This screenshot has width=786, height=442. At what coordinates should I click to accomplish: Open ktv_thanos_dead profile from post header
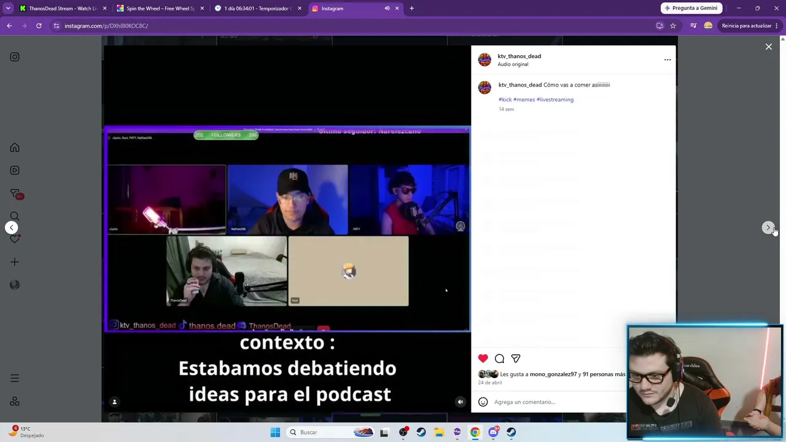[519, 56]
